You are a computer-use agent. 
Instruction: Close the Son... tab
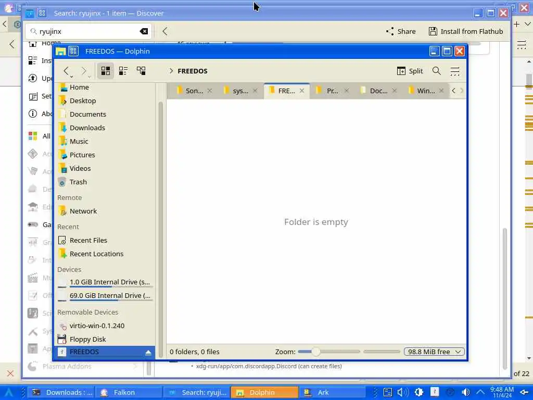click(x=210, y=91)
